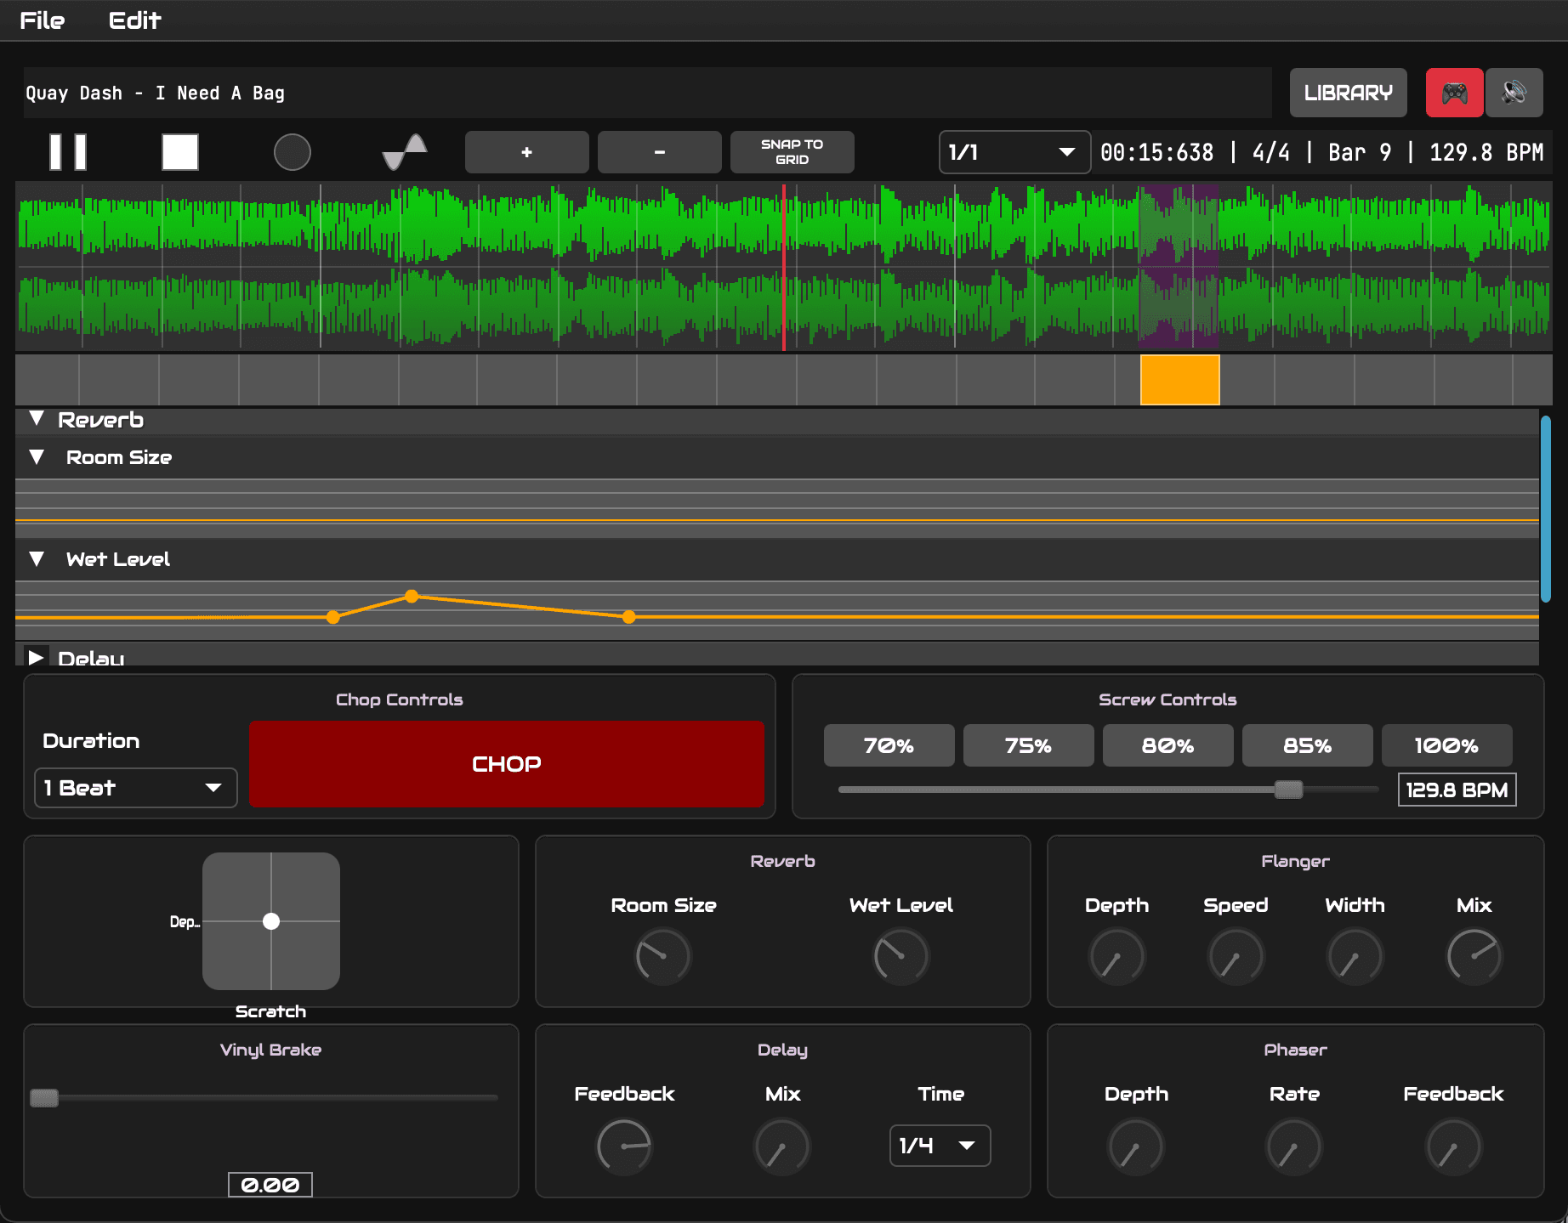This screenshot has width=1568, height=1223.
Task: Collapse the Room Size automation lane
Action: click(37, 457)
